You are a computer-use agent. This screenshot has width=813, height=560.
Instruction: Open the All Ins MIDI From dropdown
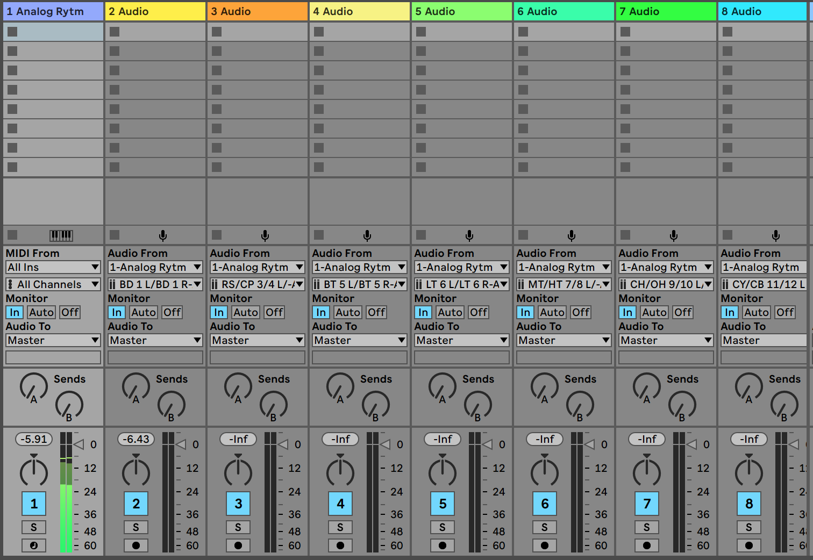pyautogui.click(x=53, y=267)
